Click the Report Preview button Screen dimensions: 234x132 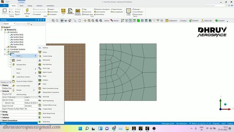(116, 9)
